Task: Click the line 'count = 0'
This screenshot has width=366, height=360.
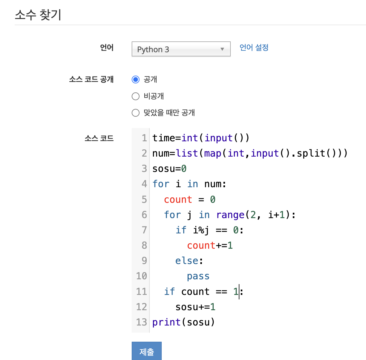Action: coord(190,199)
